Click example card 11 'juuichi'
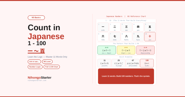This screenshot has width=185, height=97. click(104, 63)
